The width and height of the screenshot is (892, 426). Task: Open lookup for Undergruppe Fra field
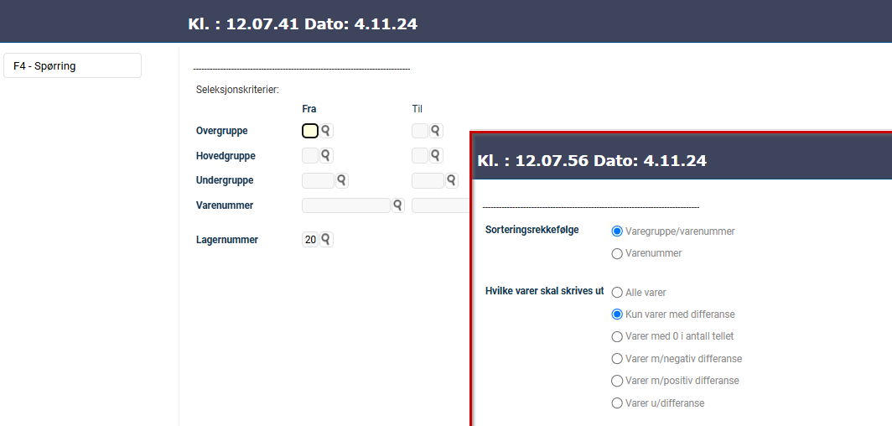click(340, 181)
